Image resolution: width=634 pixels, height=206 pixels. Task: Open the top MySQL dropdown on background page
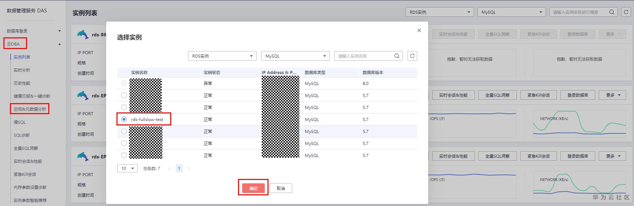[x=512, y=12]
